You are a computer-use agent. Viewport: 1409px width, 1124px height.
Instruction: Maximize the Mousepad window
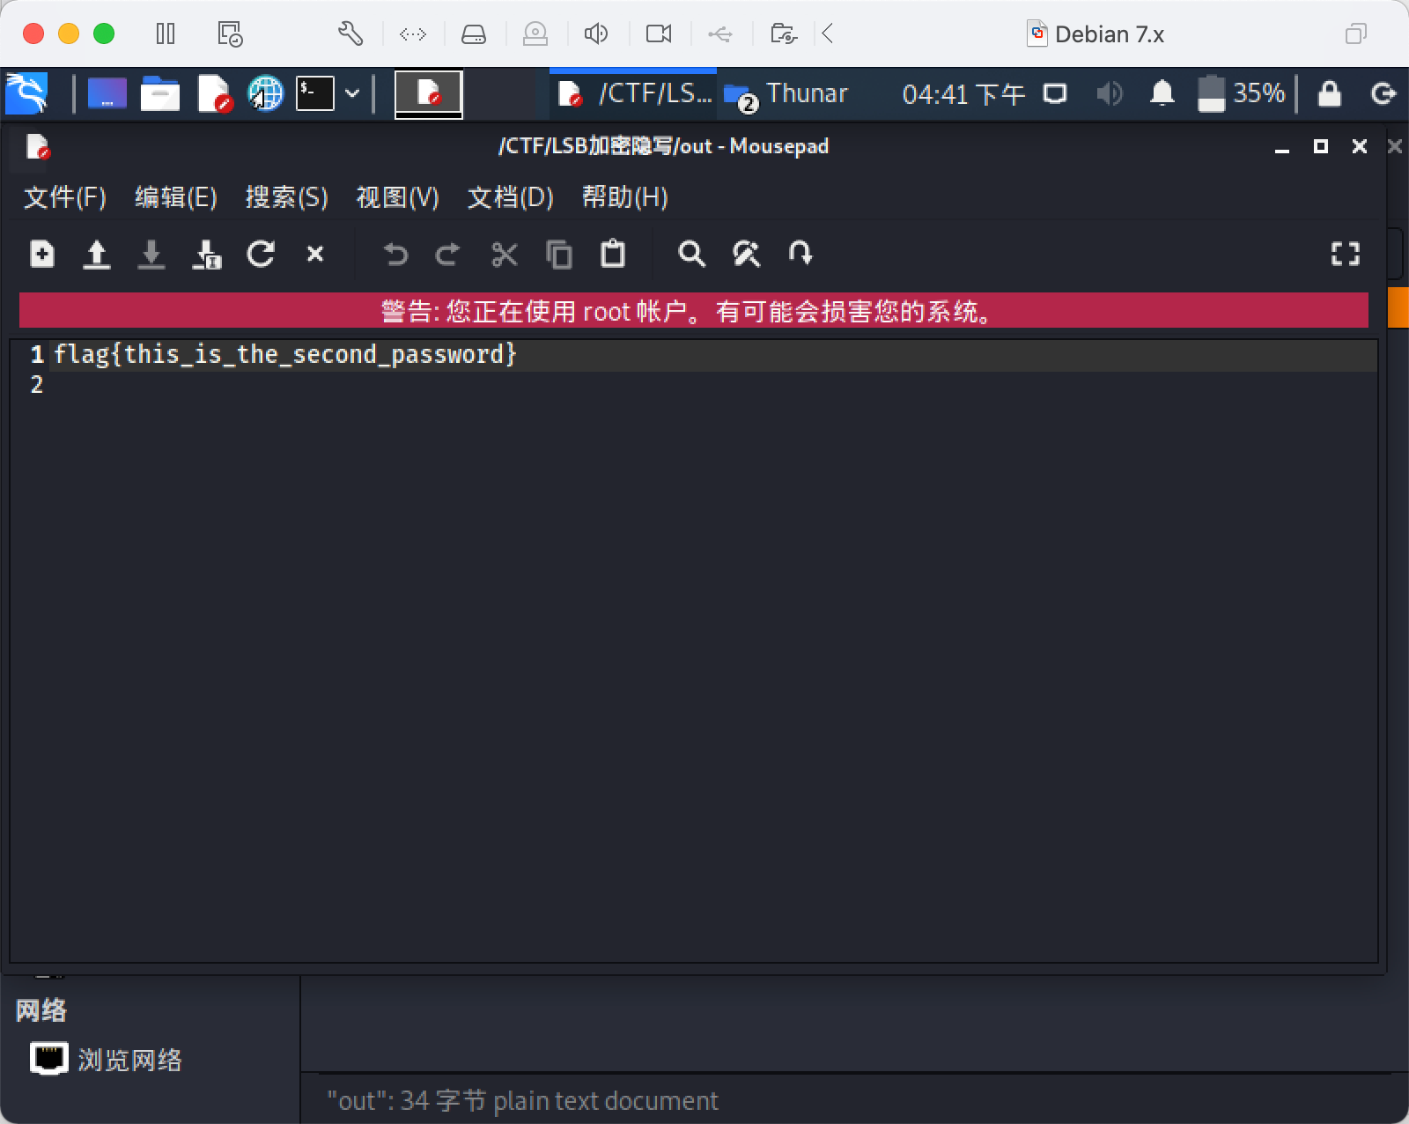(1321, 146)
